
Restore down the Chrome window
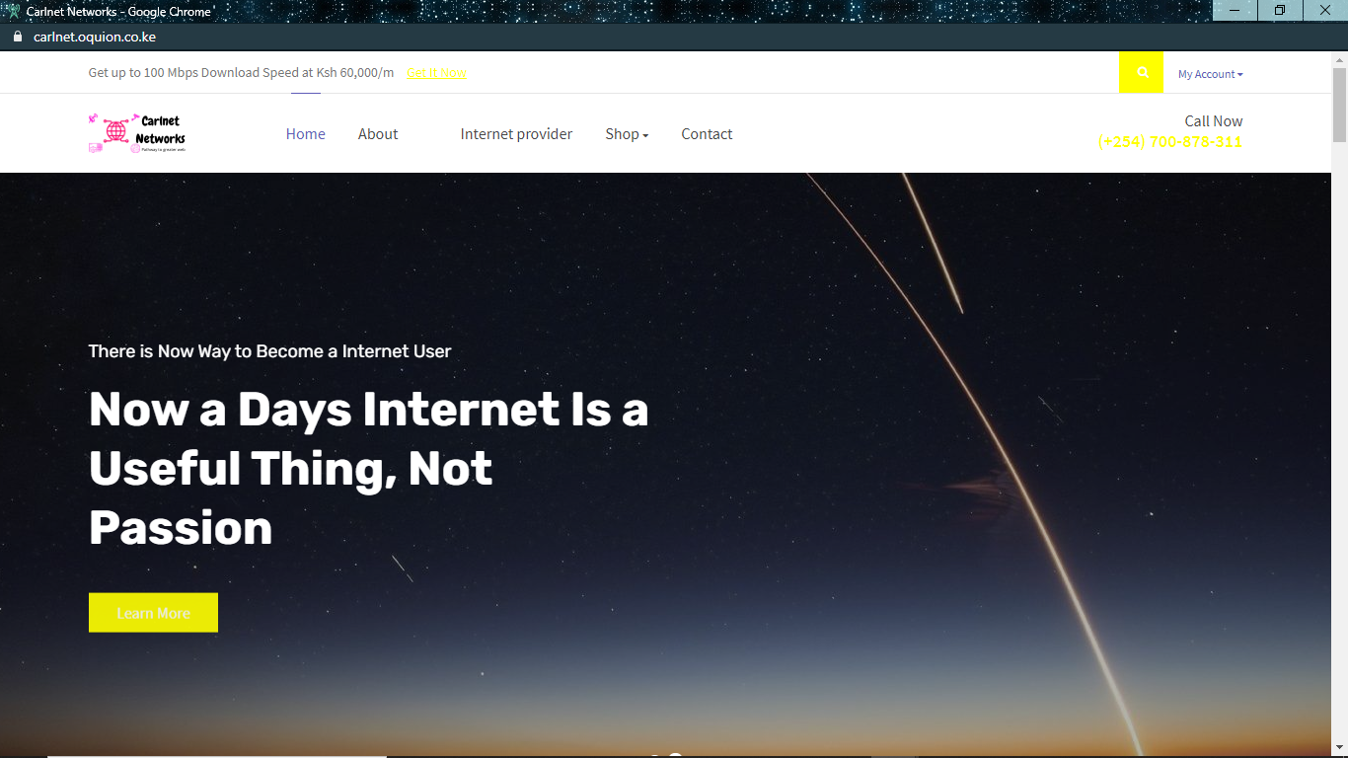click(x=1280, y=10)
